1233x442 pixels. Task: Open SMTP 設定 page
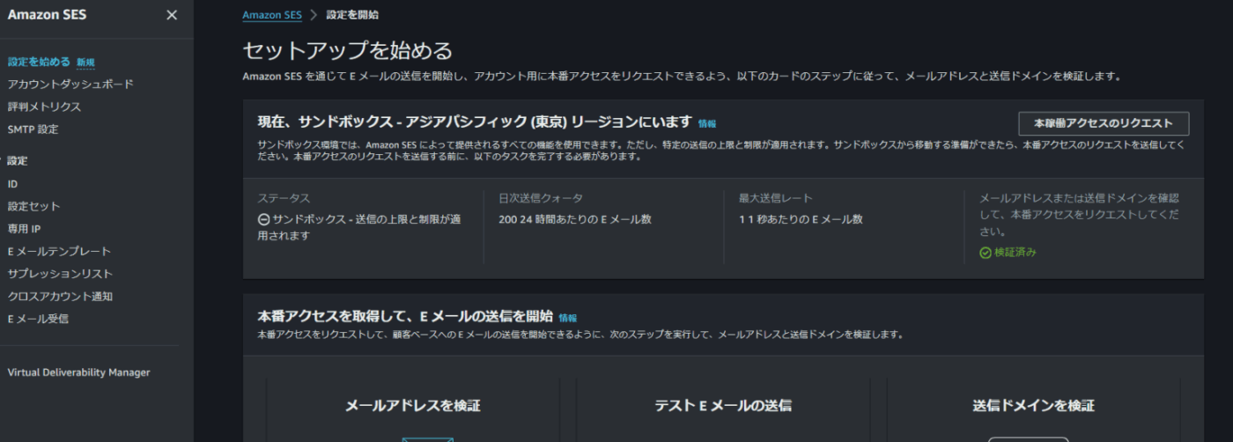pyautogui.click(x=33, y=129)
